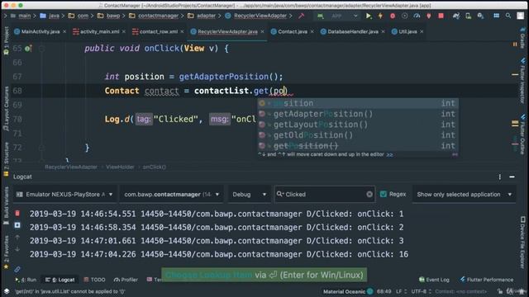
Task: Close the Util.java tab
Action: tap(422, 31)
